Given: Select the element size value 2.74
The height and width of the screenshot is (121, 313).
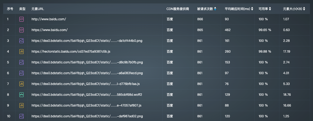Looking at the screenshot, I should (x=286, y=62).
